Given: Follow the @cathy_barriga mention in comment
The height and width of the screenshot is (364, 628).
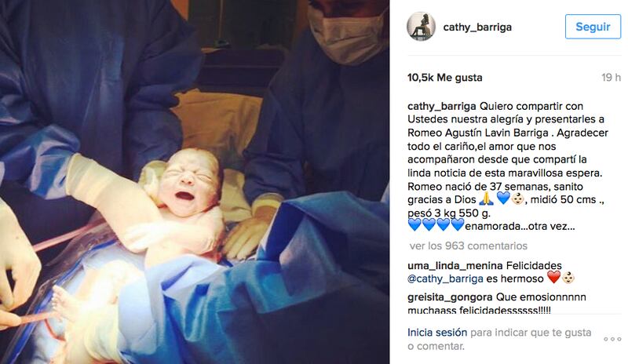Looking at the screenshot, I should (x=445, y=278).
